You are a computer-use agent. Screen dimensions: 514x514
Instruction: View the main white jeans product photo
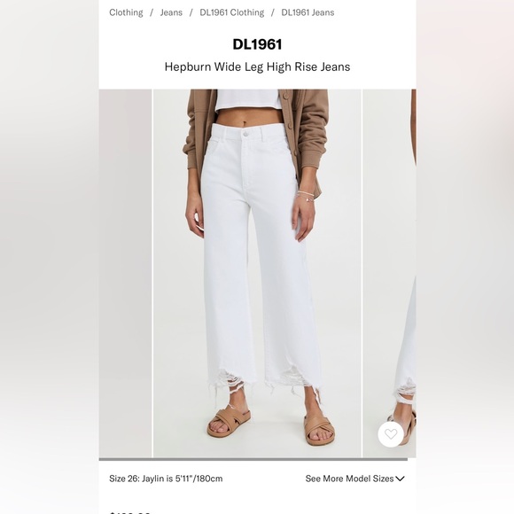click(x=257, y=273)
